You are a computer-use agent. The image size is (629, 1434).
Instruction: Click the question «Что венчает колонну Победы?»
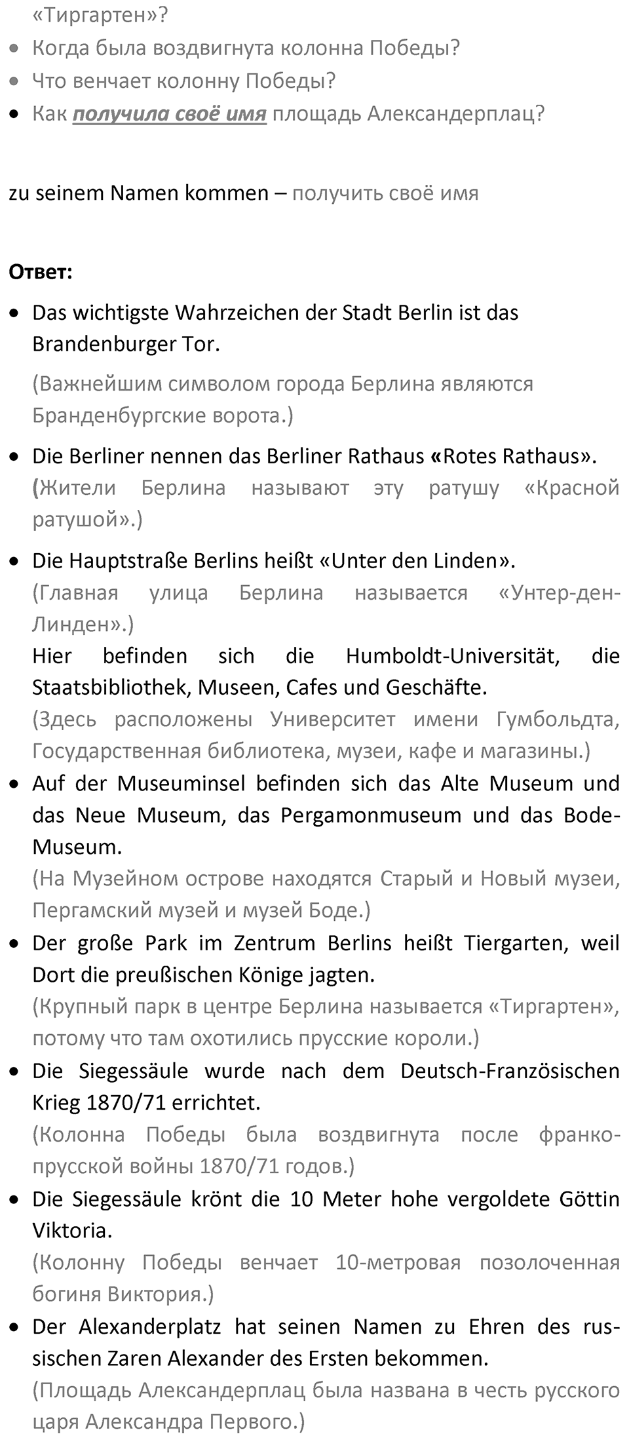184,81
